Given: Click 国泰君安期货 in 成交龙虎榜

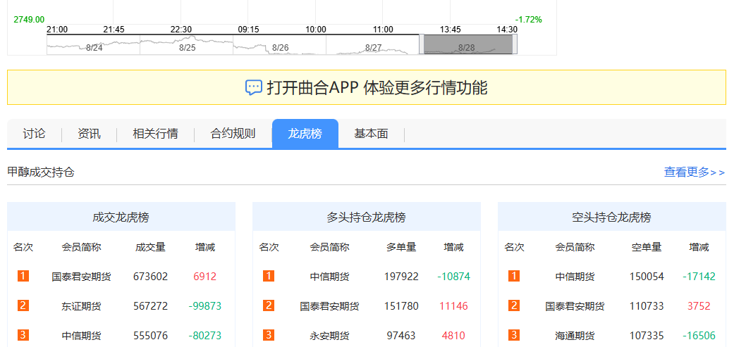Looking at the screenshot, I should (x=82, y=277).
